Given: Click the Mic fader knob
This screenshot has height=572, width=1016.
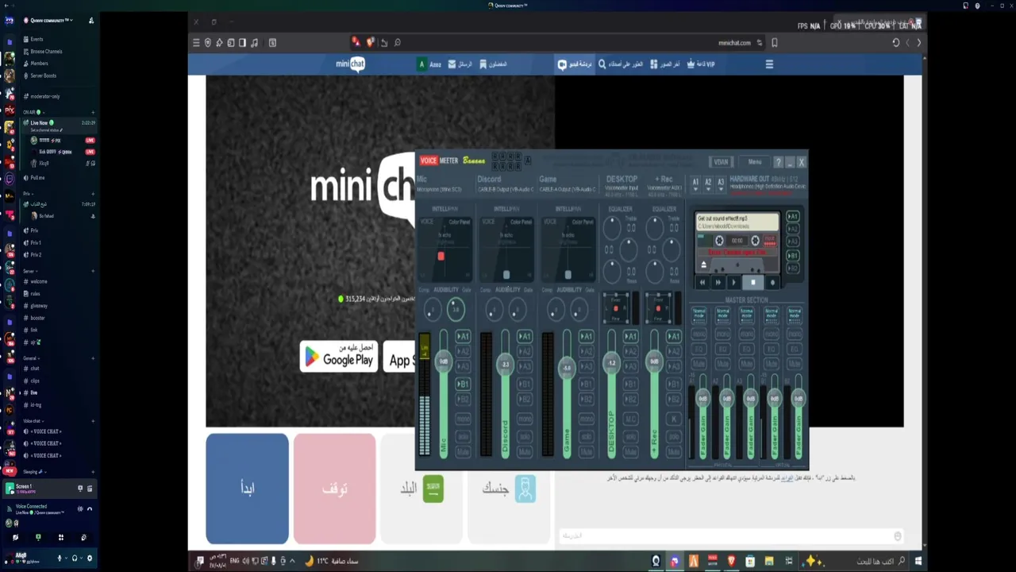Looking at the screenshot, I should click(444, 361).
